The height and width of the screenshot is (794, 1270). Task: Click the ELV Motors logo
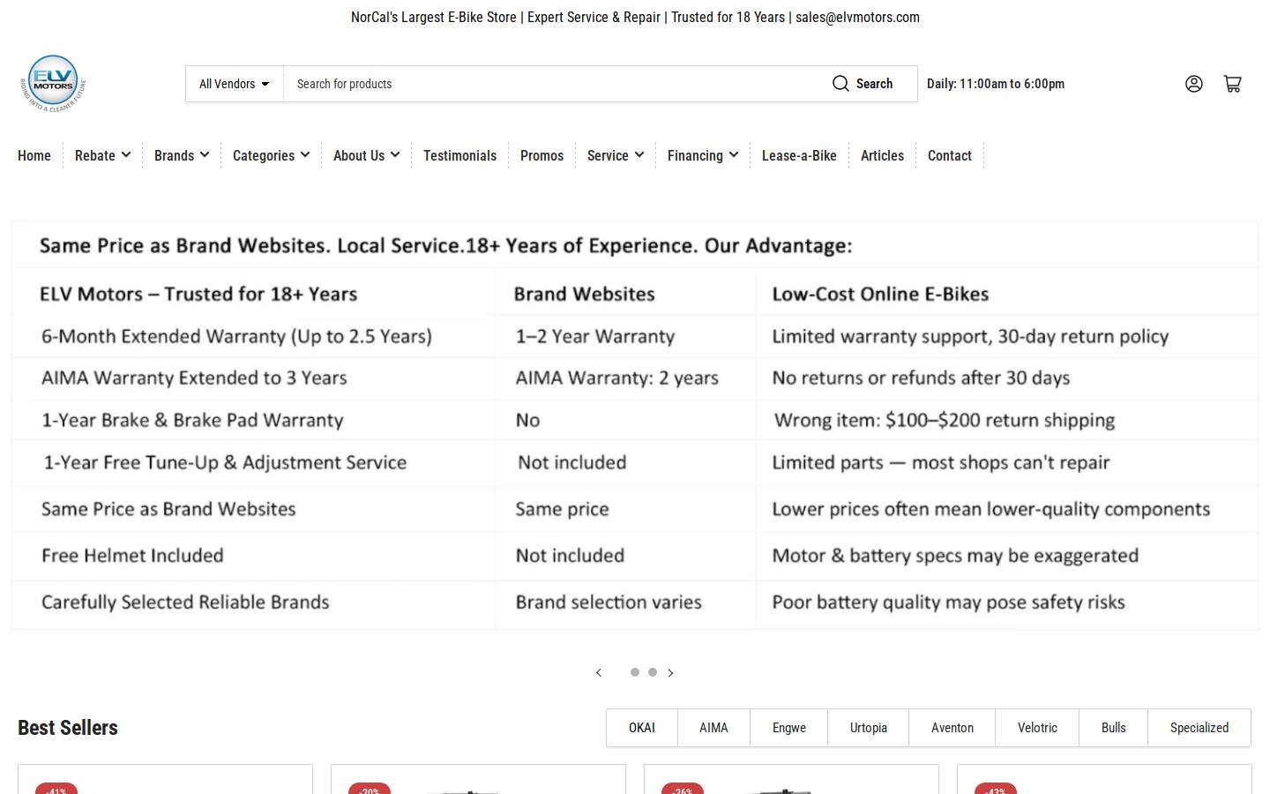coord(53,83)
